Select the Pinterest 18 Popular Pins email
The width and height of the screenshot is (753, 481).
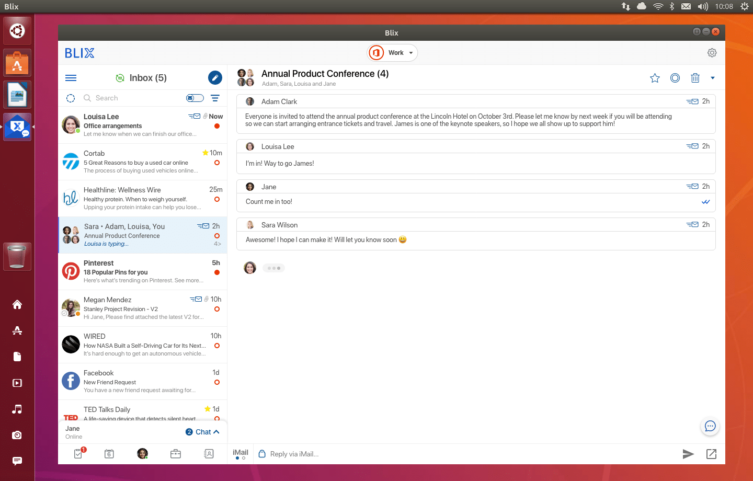[x=143, y=272]
